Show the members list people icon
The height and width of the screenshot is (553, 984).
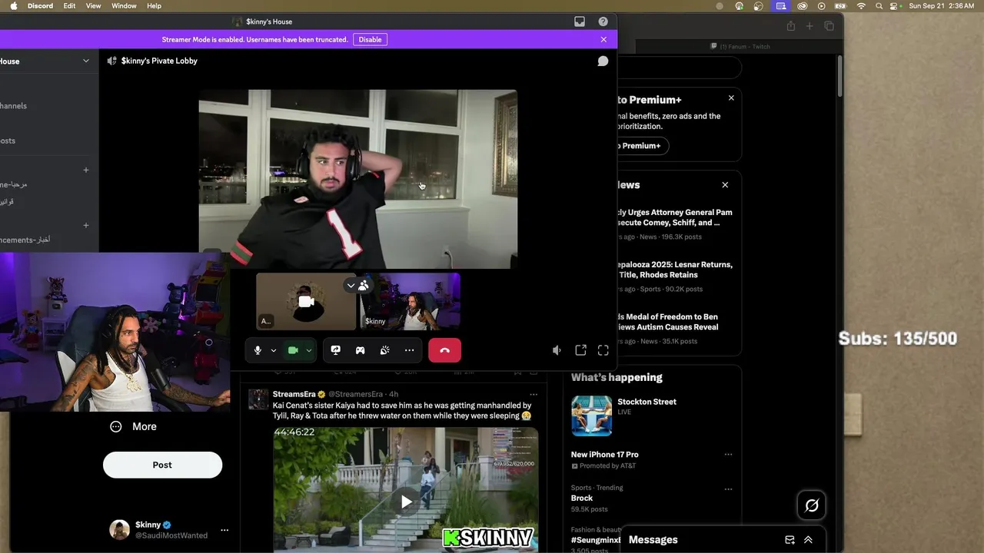coord(364,286)
